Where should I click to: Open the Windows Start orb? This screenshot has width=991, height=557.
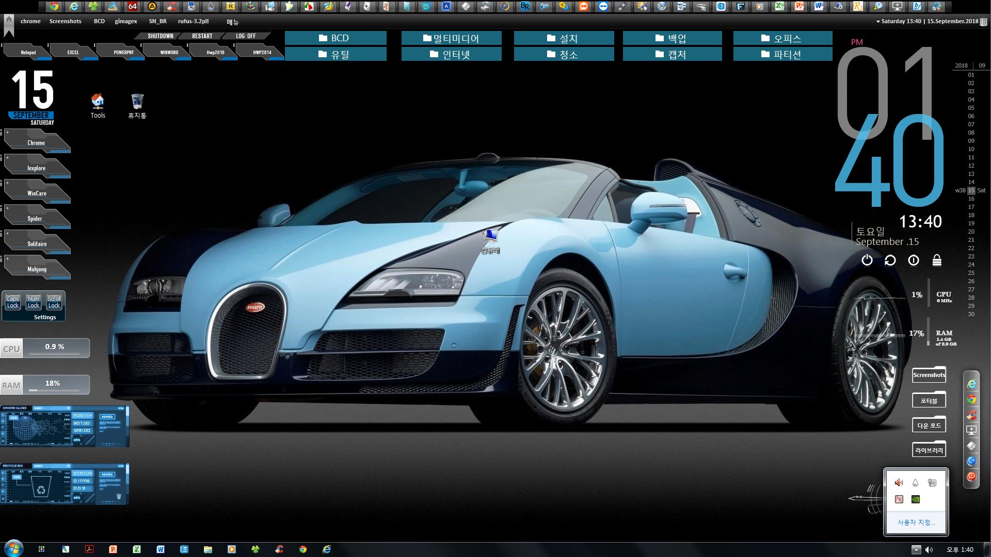(x=13, y=549)
